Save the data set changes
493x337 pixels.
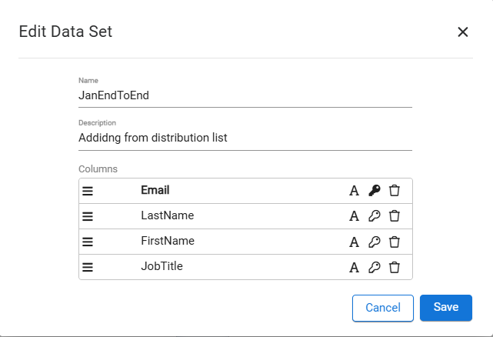click(x=446, y=307)
